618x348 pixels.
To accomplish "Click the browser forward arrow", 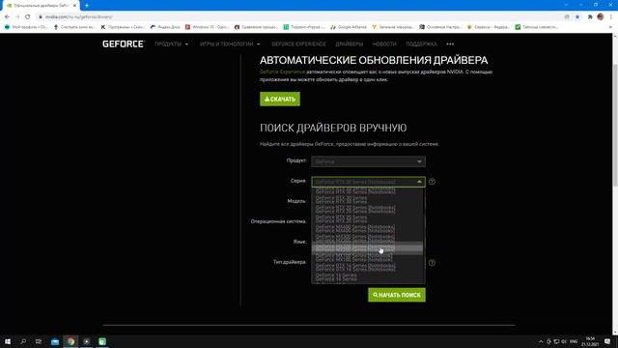I will 17,17.
